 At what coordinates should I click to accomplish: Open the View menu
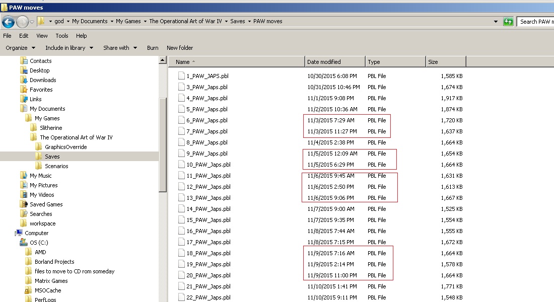click(42, 36)
